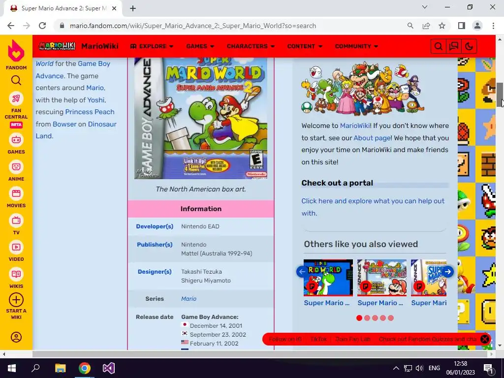Select the third carousel page dot

point(375,318)
